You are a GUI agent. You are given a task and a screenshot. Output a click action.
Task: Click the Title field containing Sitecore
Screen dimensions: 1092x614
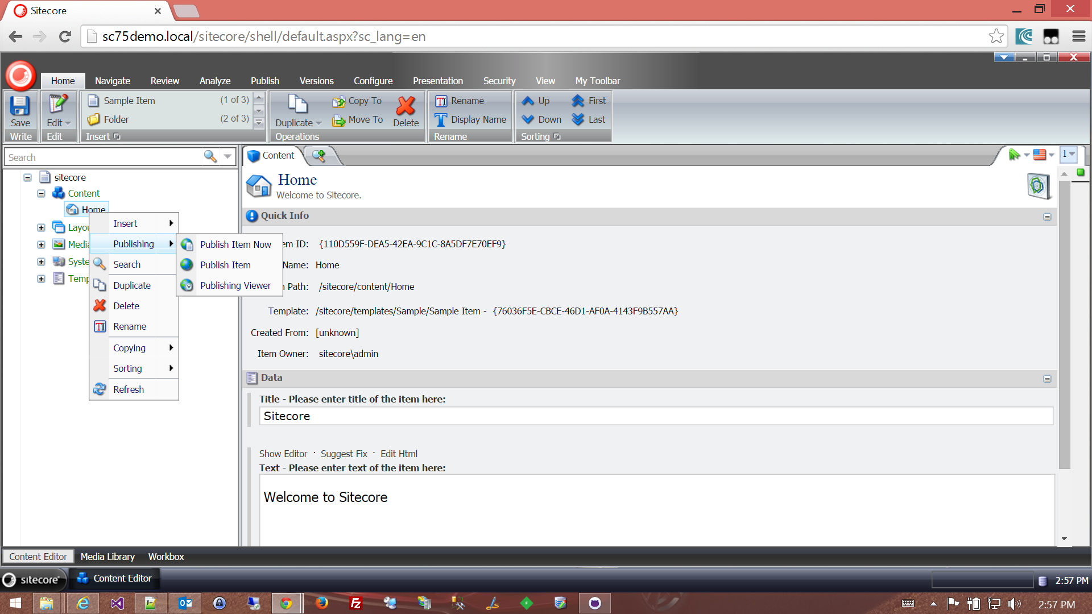tap(656, 416)
